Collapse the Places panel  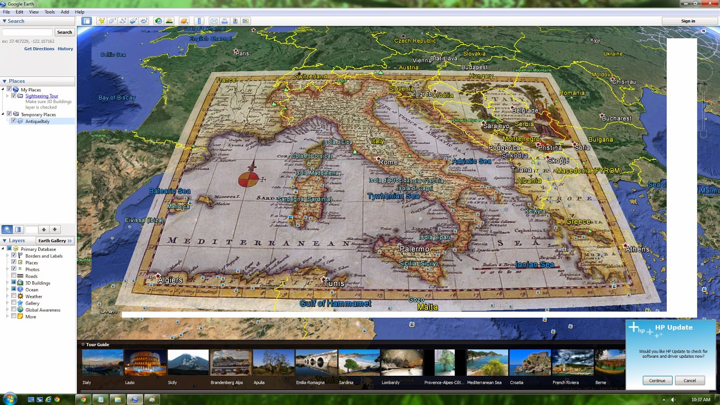click(x=5, y=81)
